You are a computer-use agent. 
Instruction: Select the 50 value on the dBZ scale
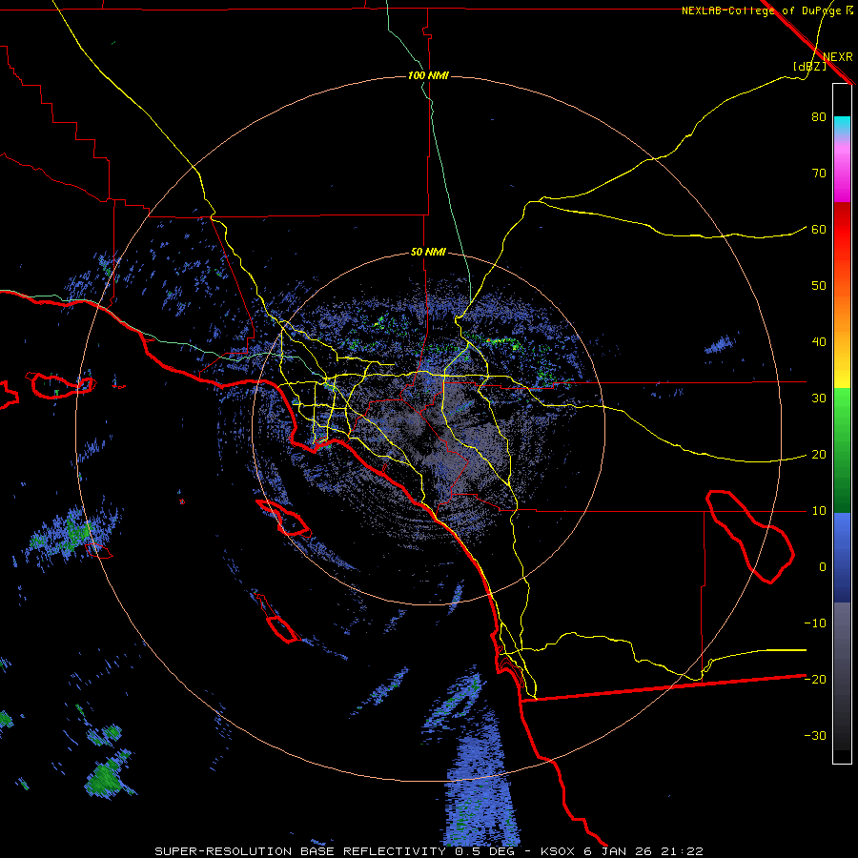pos(819,286)
